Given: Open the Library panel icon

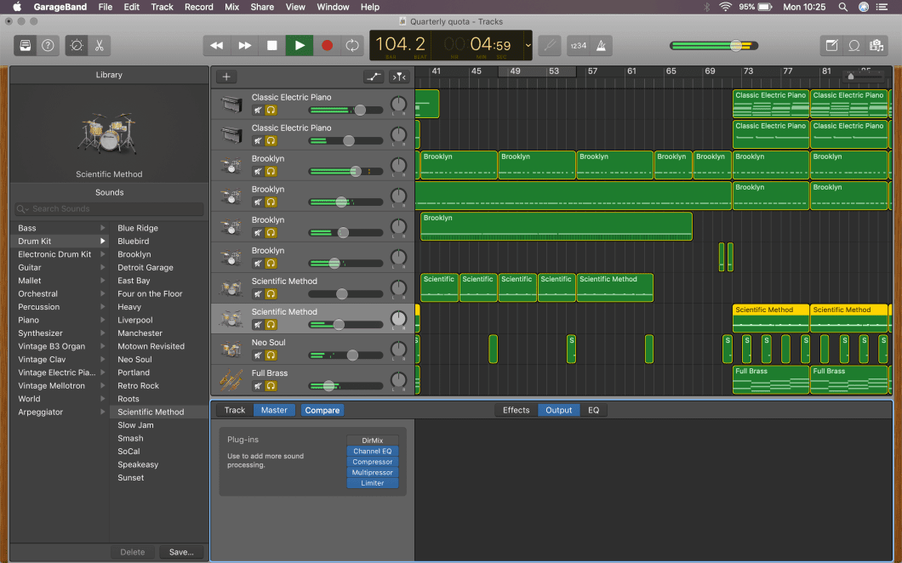Looking at the screenshot, I should (x=25, y=46).
